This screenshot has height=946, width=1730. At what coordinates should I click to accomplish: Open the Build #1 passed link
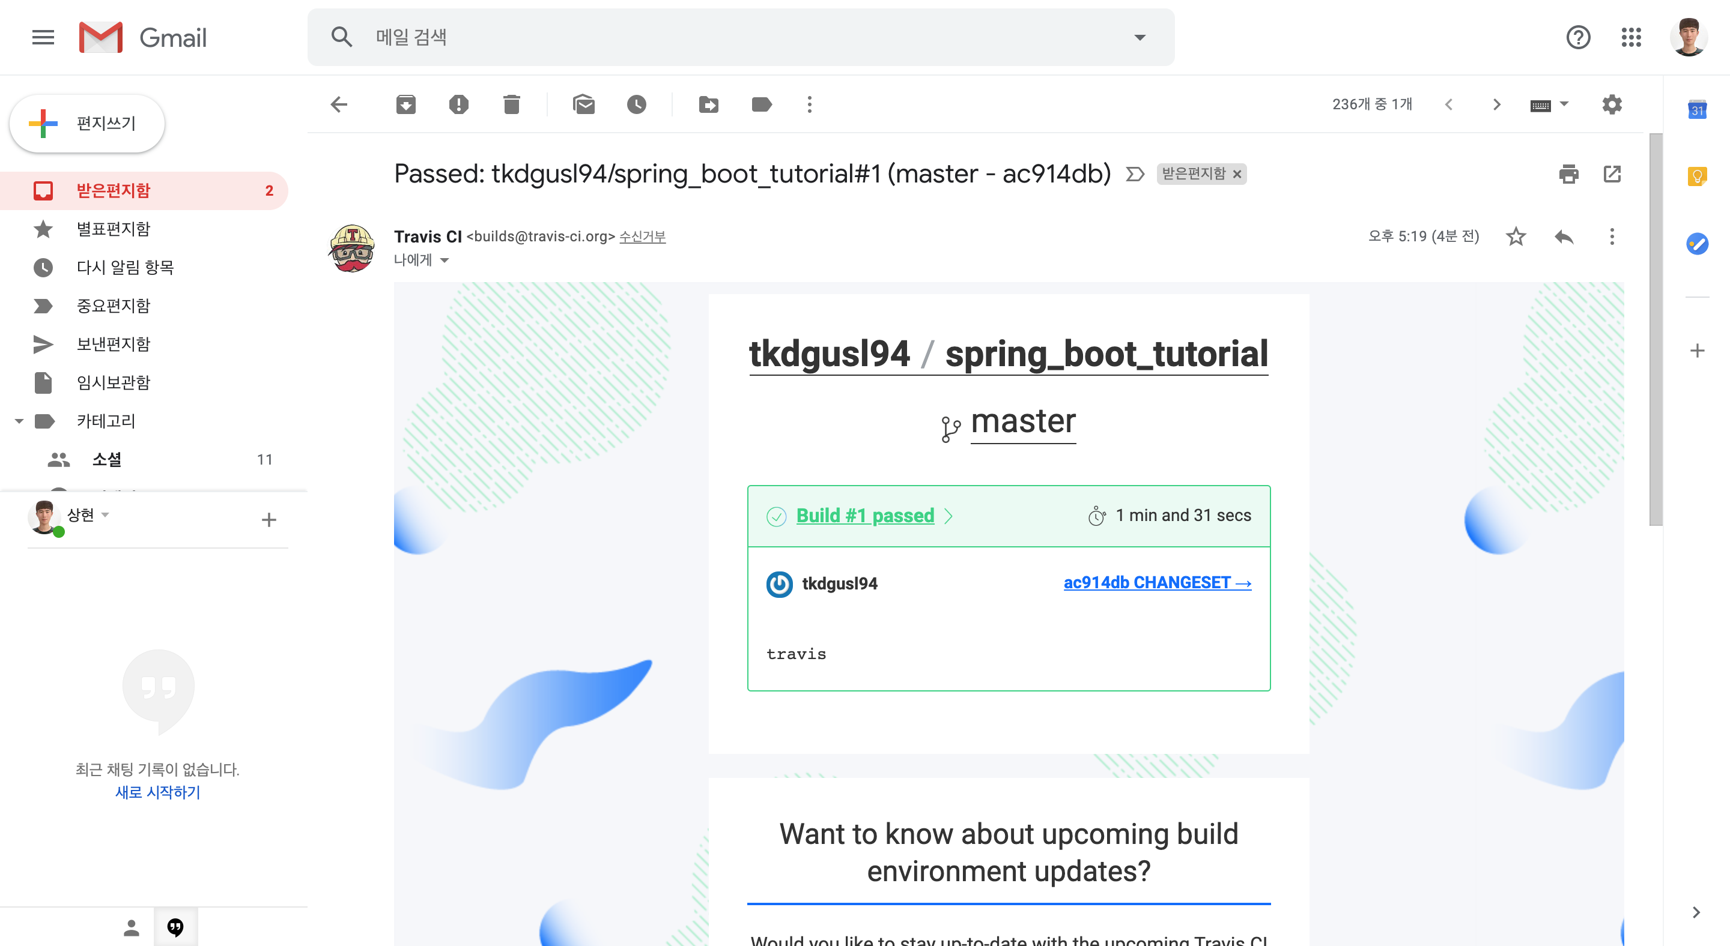pos(865,515)
